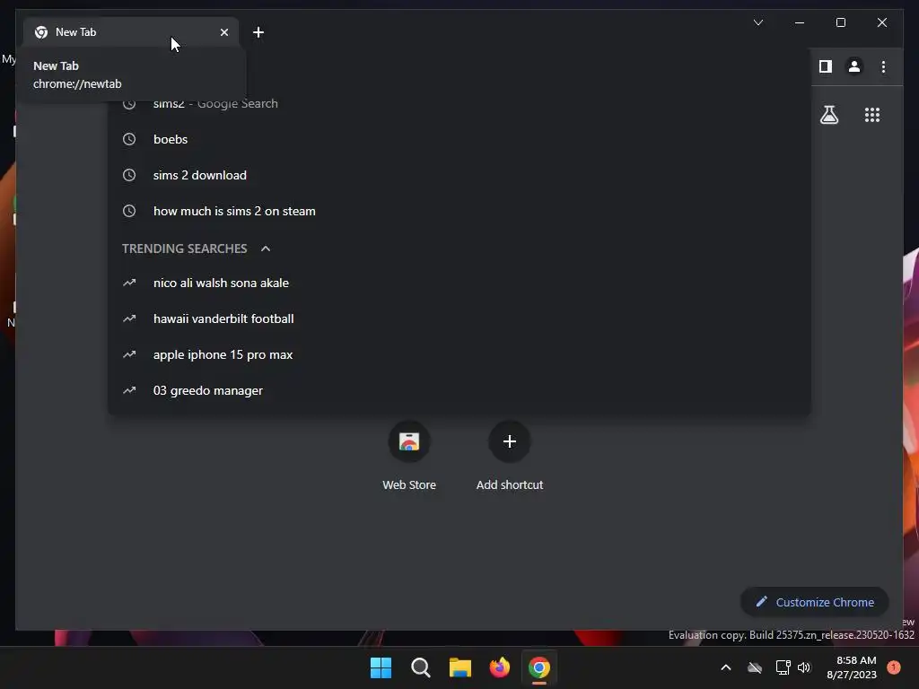The image size is (919, 689).
Task: Click trending arrow icon beside '03 greedo manager'
Action: [x=129, y=389]
